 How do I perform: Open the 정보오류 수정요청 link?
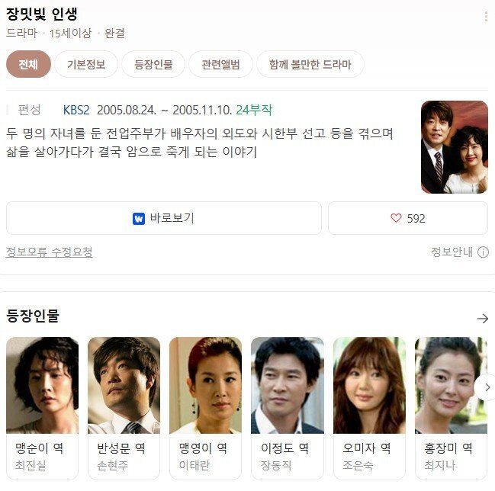coord(50,252)
